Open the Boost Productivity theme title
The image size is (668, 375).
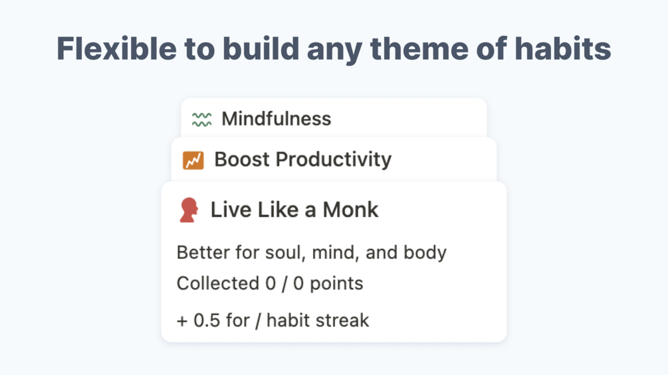pyautogui.click(x=302, y=159)
